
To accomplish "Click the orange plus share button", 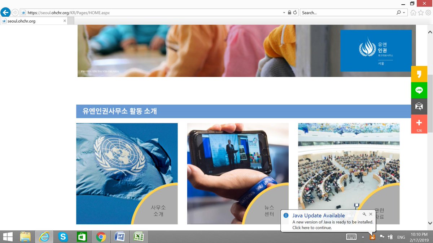I will point(419,124).
